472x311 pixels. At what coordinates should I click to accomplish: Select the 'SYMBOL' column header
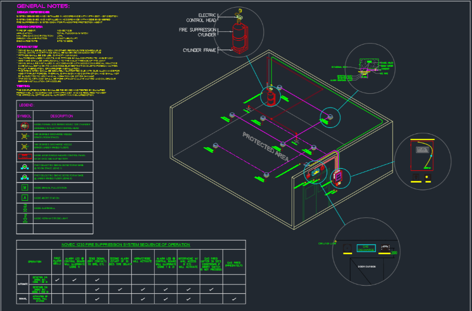24,116
